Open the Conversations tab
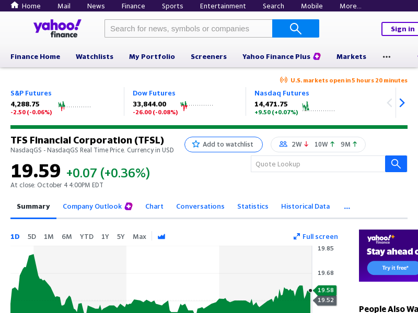418x313 pixels. (200, 206)
